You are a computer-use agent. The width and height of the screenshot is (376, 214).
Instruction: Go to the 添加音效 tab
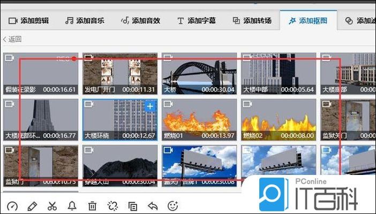[140, 21]
